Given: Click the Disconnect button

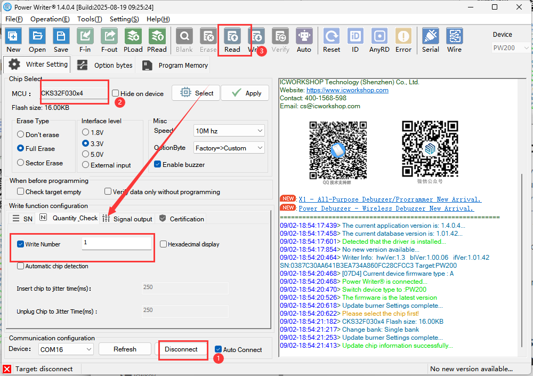Looking at the screenshot, I should pyautogui.click(x=181, y=349).
